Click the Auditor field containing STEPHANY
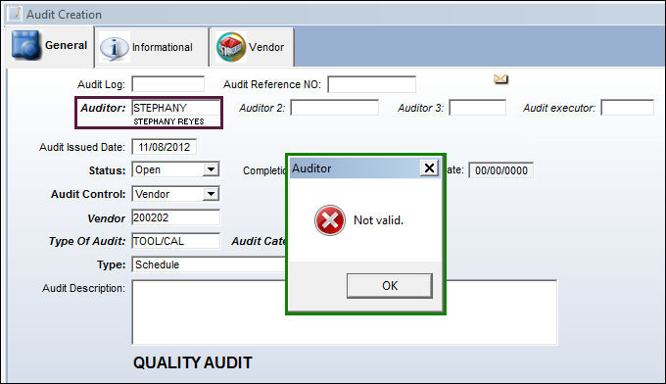Screen dimensions: 666x384 [x=176, y=108]
